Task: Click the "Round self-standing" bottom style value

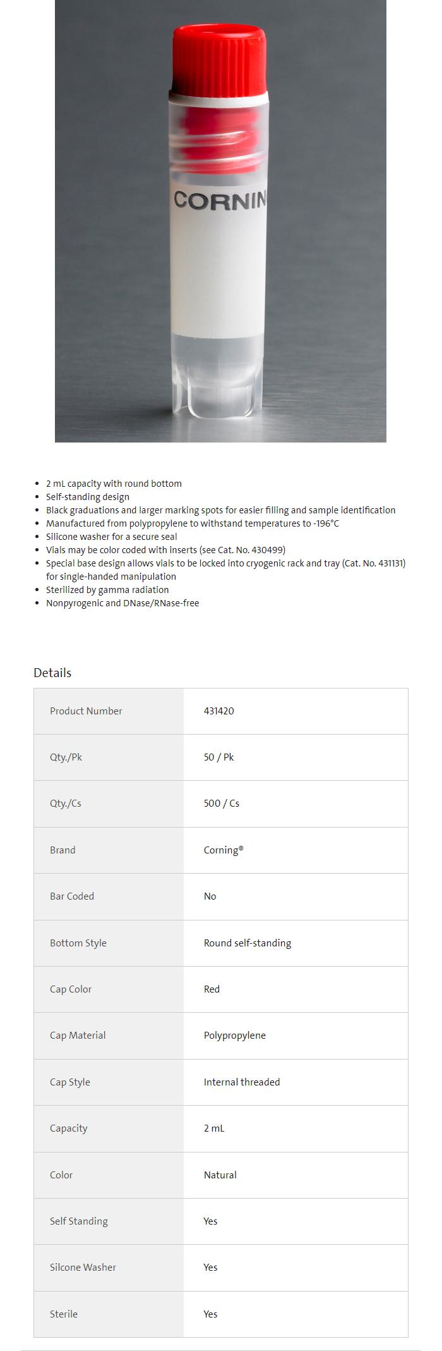Action: pos(247,943)
